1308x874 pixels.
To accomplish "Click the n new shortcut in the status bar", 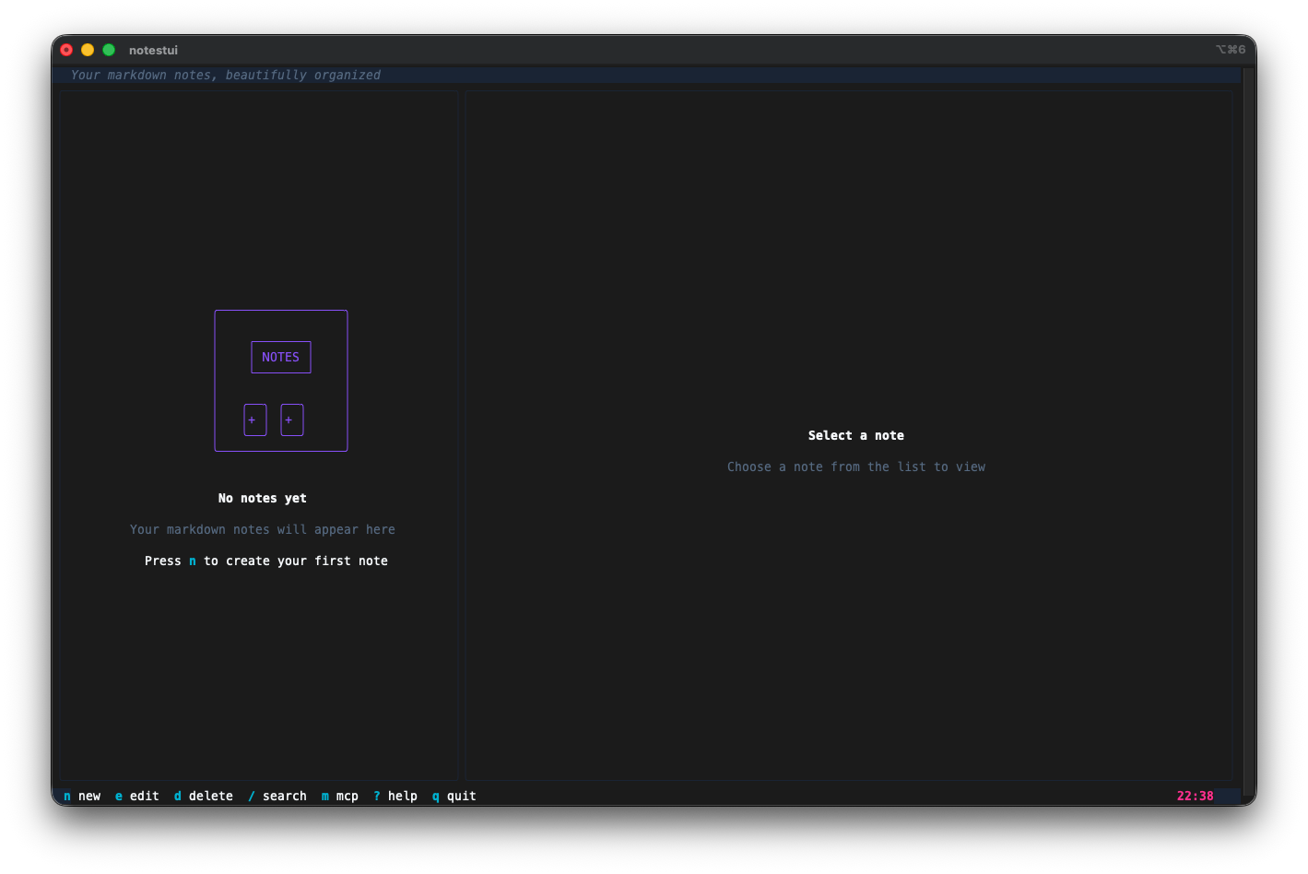I will 82,796.
